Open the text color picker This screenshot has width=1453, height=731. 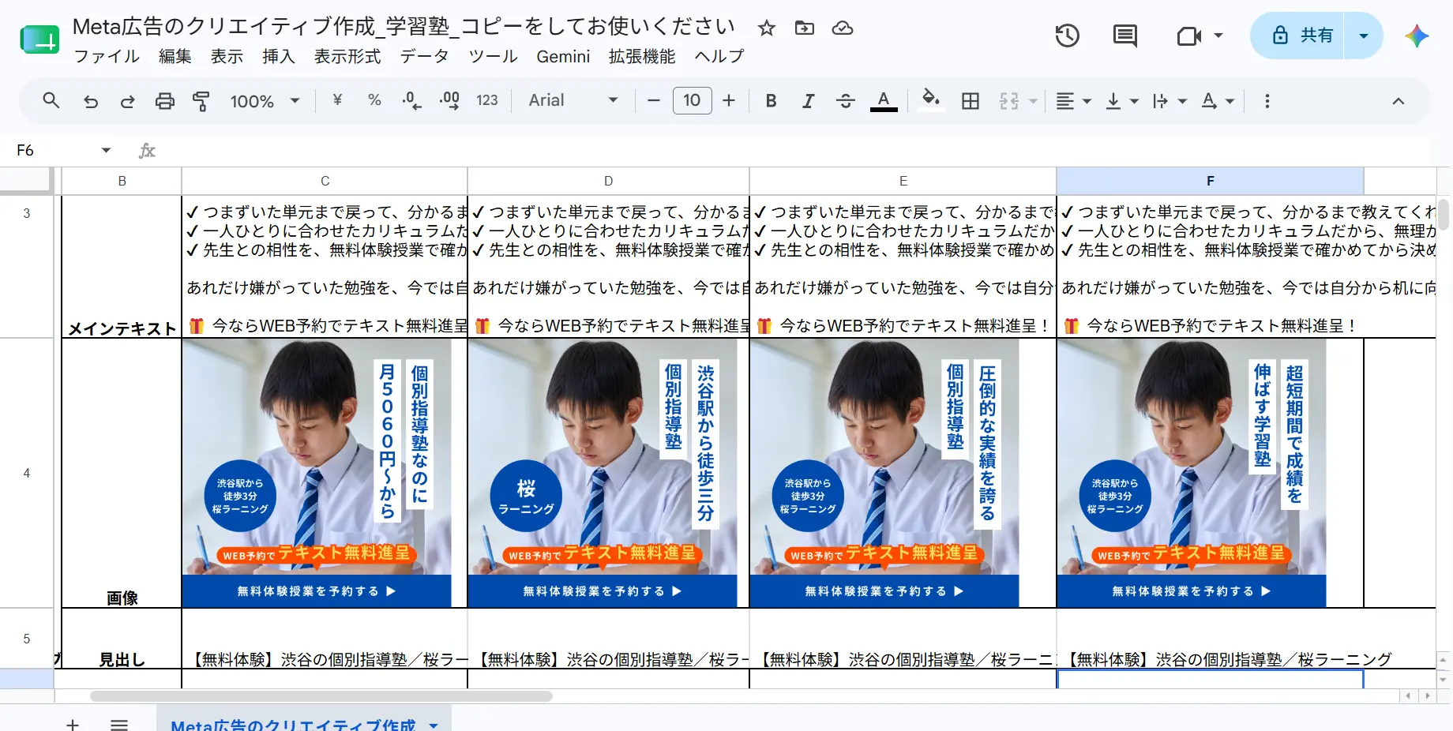point(884,101)
